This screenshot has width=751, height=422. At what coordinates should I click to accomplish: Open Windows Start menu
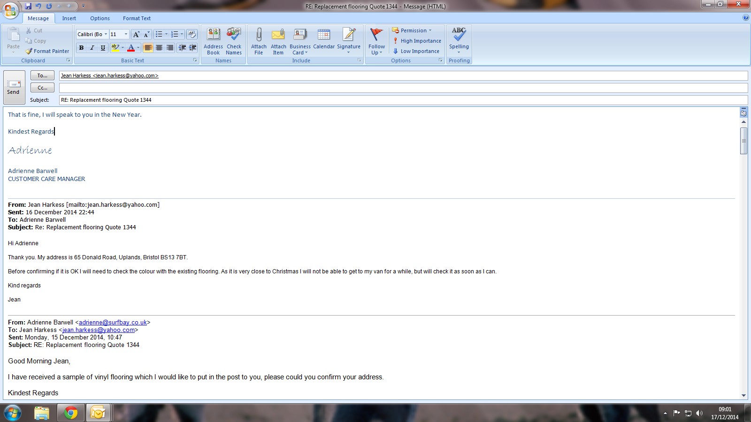point(12,413)
